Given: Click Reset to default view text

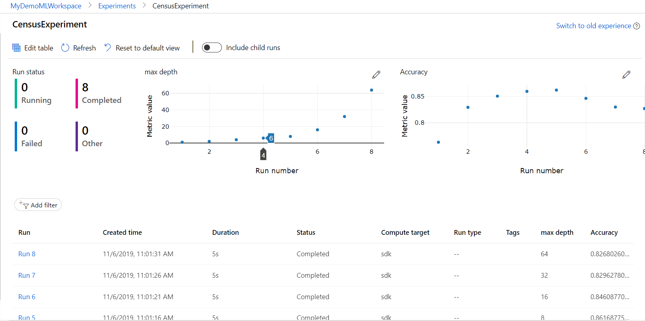Looking at the screenshot, I should coord(148,48).
